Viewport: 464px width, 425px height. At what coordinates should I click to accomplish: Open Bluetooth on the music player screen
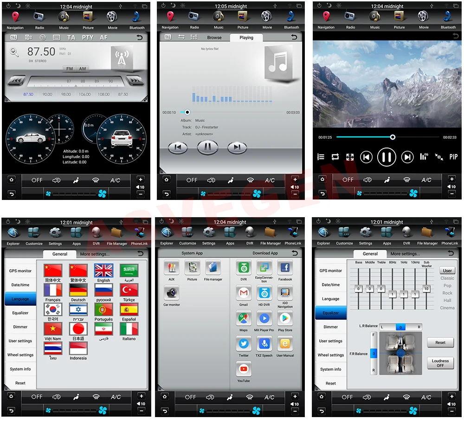coord(291,19)
